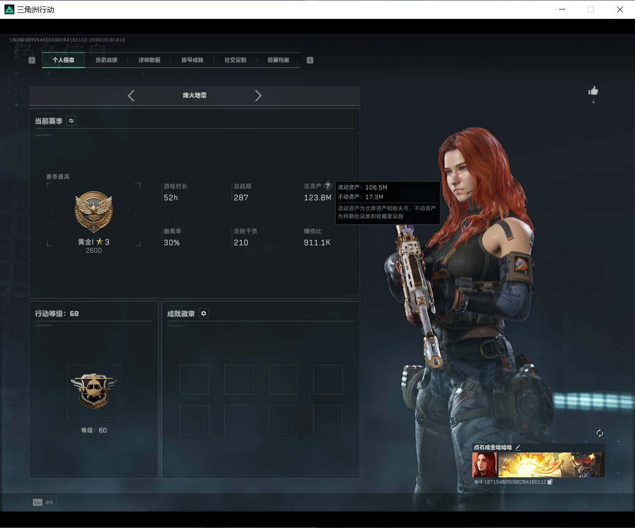The height and width of the screenshot is (528, 635).
Task: Go to the 账号成就 tab
Action: (x=192, y=60)
